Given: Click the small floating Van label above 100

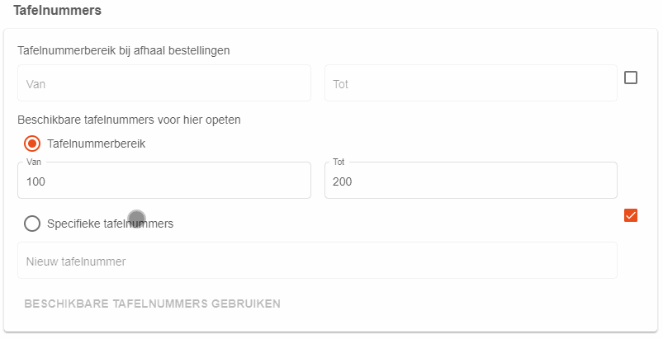Looking at the screenshot, I should pos(33,162).
